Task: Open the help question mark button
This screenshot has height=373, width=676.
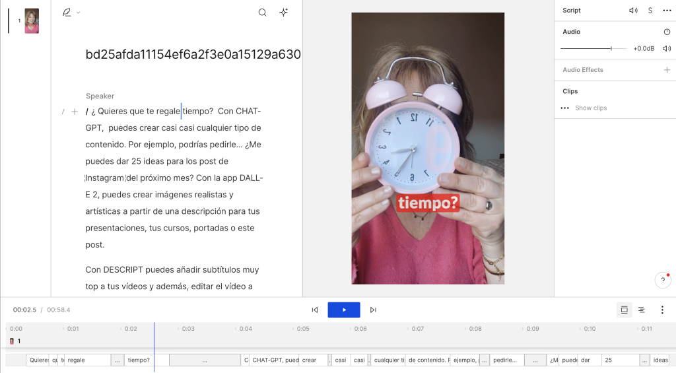Action: point(663,280)
